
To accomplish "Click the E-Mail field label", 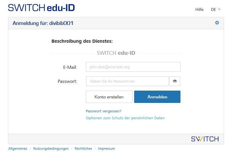I will [x=70, y=67].
